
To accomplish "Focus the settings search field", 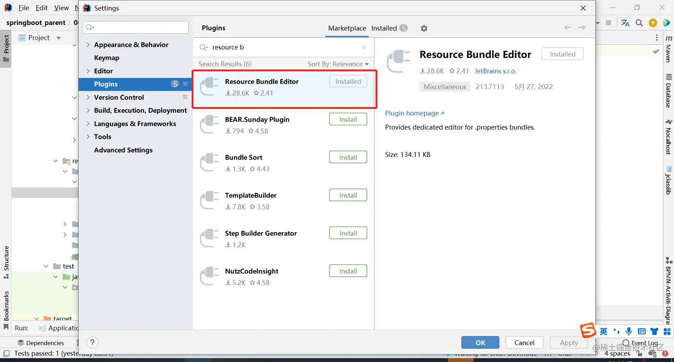I will pyautogui.click(x=136, y=27).
